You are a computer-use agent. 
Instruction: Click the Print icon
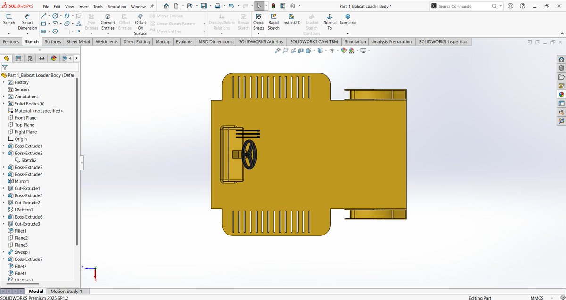(x=217, y=6)
